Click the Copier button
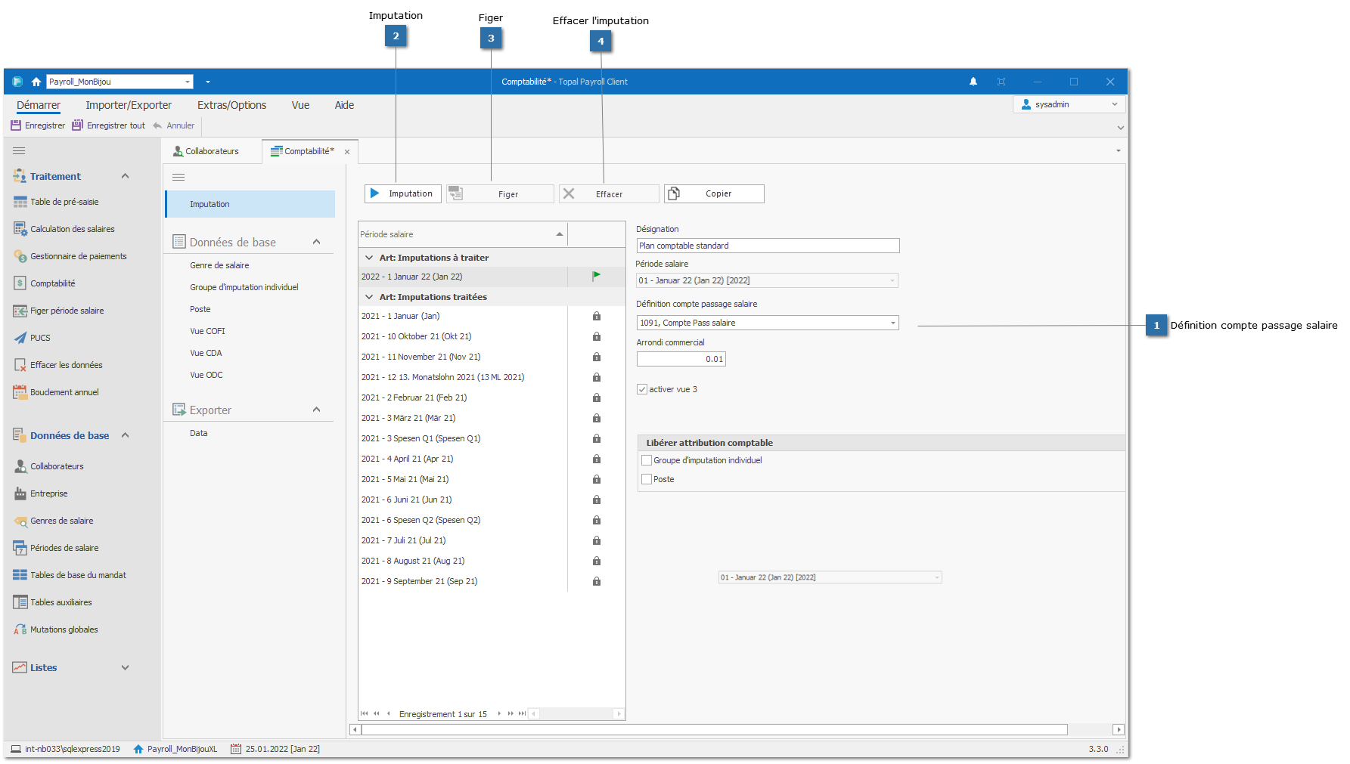Image resolution: width=1350 pixels, height=764 pixels. [x=713, y=193]
